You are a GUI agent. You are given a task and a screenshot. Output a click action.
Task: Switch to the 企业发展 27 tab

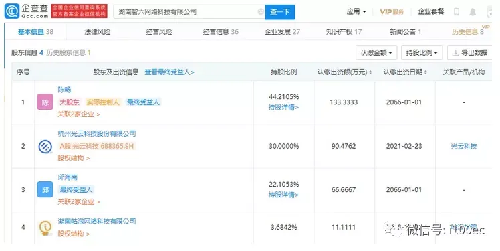click(x=282, y=31)
